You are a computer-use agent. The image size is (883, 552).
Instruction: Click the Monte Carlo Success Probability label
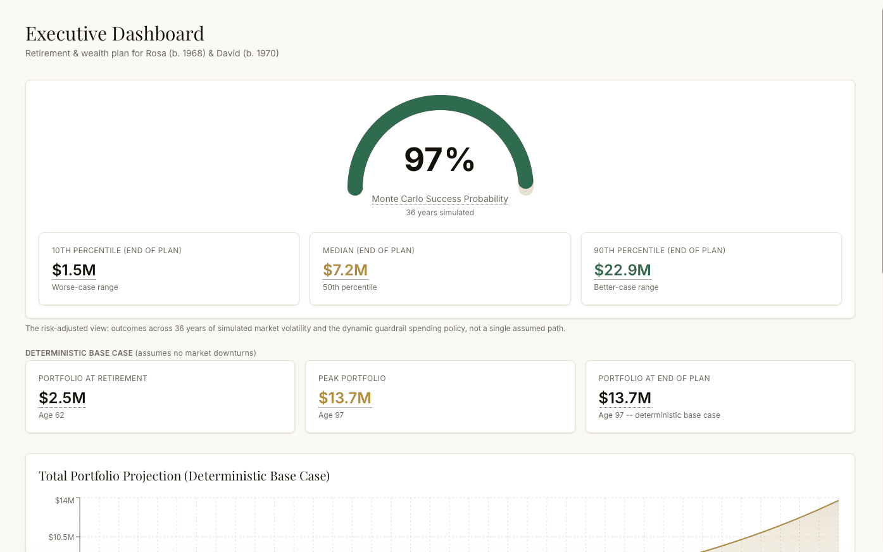440,199
